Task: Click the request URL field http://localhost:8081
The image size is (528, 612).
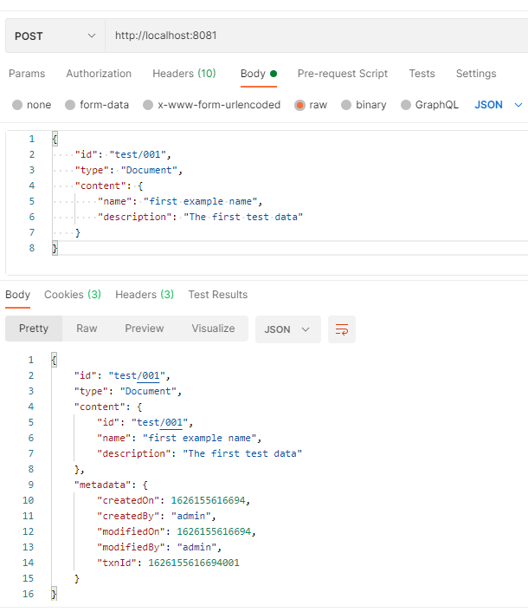Action: click(x=317, y=36)
